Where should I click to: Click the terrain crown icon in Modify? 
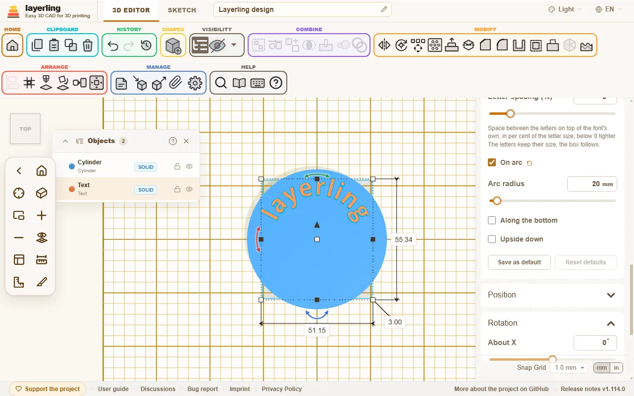click(586, 46)
